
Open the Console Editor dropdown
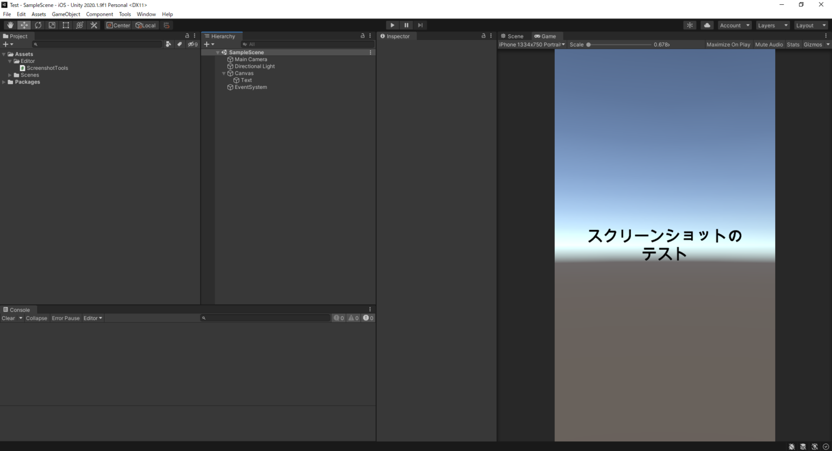93,318
